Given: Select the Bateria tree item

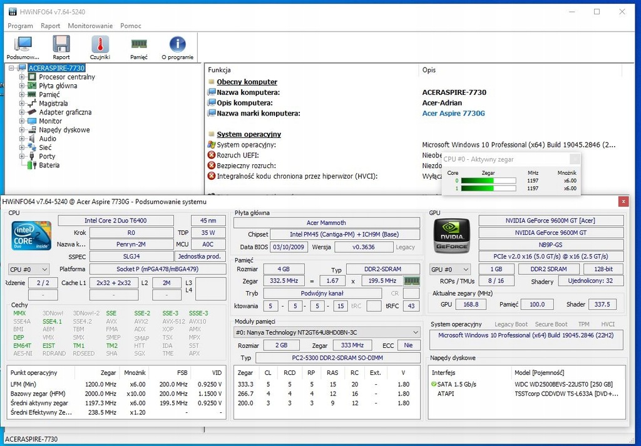Looking at the screenshot, I should tap(49, 166).
